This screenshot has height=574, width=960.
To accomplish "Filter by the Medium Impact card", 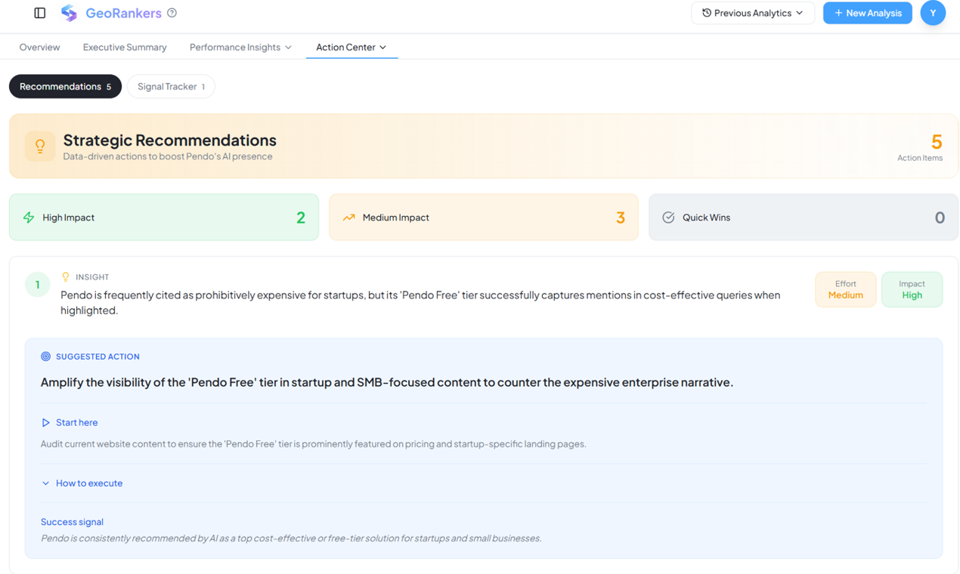I will click(484, 218).
